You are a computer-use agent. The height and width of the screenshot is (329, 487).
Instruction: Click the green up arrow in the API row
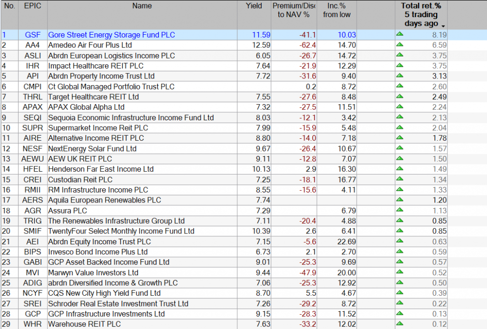point(399,76)
